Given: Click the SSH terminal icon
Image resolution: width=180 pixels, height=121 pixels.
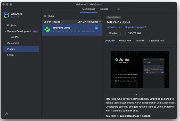Looking at the screenshot, I should pyautogui.click(x=12, y=37).
